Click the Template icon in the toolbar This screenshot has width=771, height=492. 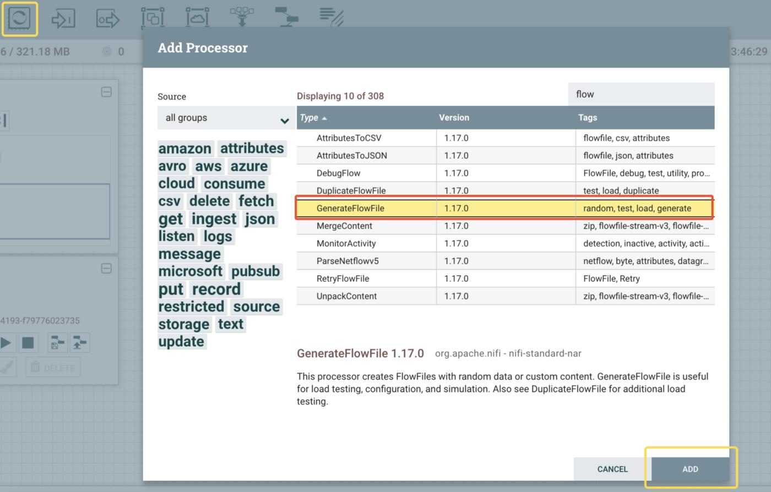(x=286, y=17)
